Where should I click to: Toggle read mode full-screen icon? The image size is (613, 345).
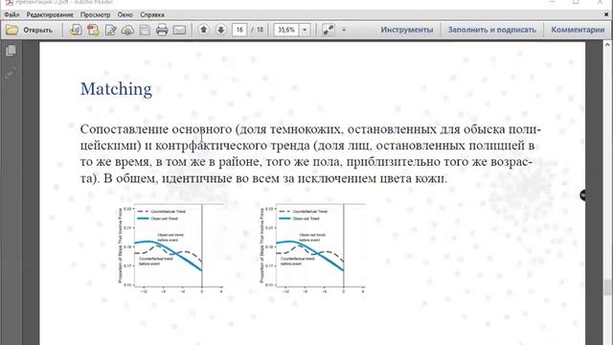[x=329, y=30]
